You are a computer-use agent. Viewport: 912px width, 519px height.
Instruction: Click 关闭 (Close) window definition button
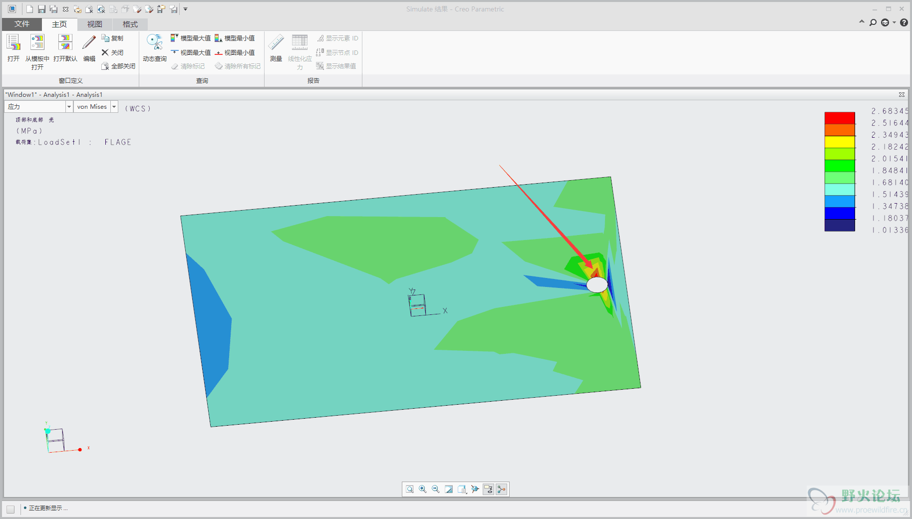tap(113, 52)
